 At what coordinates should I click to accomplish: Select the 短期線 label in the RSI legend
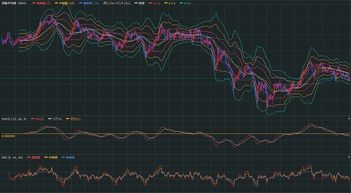click(36, 157)
